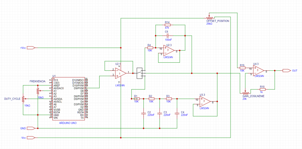The image size is (302, 149).
Task: Select the U3.3 op-amp symbol
Action: [x=205, y=102]
